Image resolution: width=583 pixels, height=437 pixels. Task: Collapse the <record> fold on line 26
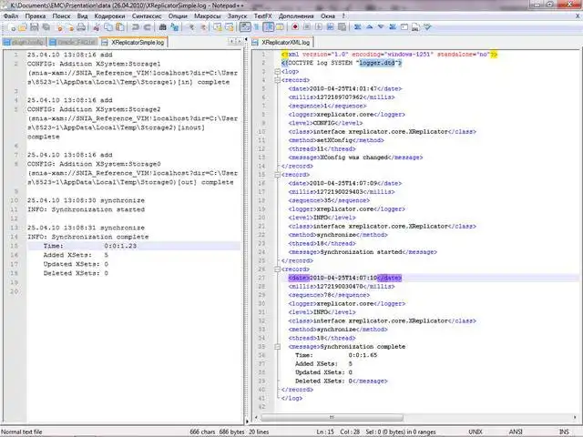coord(277,269)
